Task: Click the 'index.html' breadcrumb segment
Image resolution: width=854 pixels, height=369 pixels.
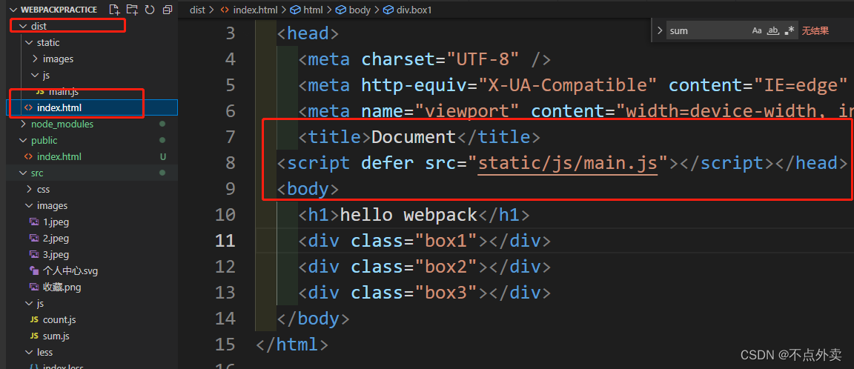Action: (x=255, y=10)
